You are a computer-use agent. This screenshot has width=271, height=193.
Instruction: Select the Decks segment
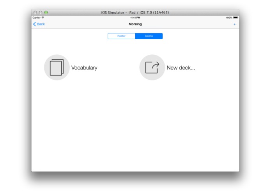coord(149,36)
